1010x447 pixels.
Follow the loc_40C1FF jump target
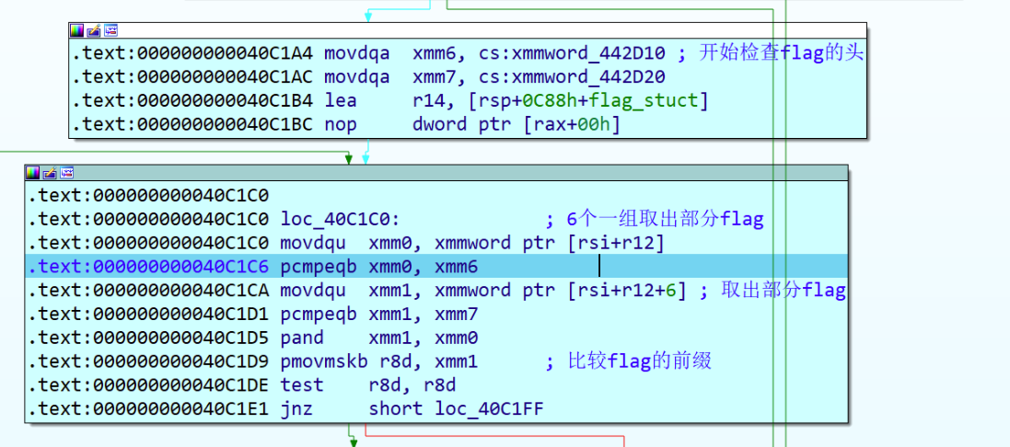pyautogui.click(x=489, y=409)
